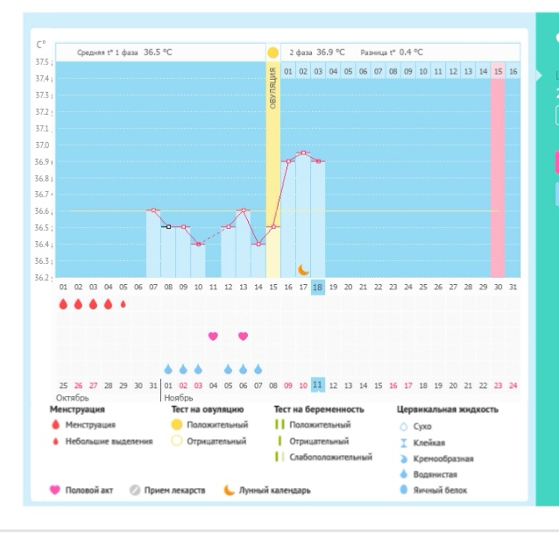Screen dimensions: 559x540
Task: Select highlighted cycle day 18 on axis
Action: coord(318,288)
